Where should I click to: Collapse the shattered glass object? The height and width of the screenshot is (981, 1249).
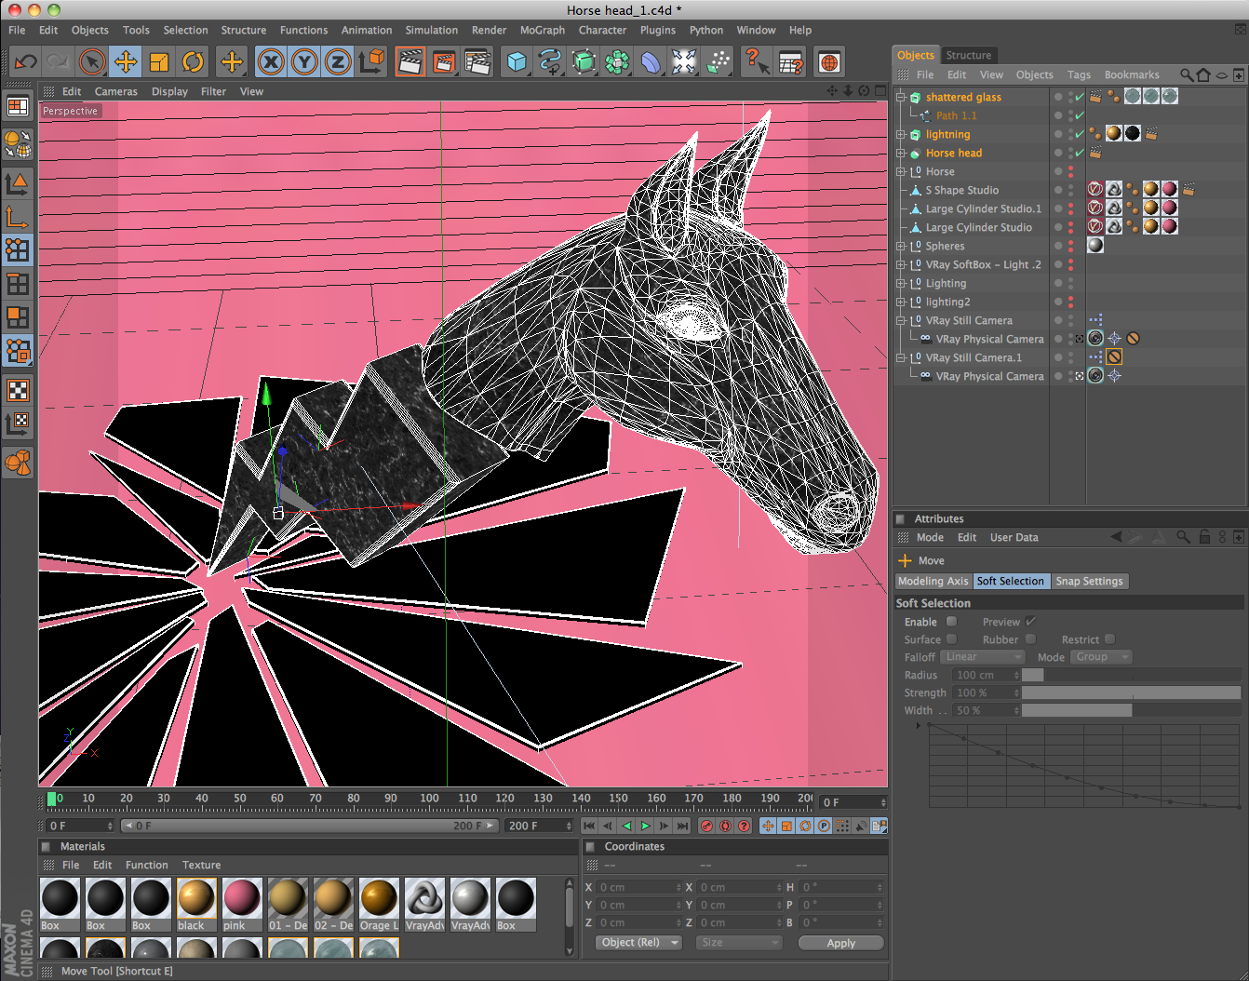point(901,97)
